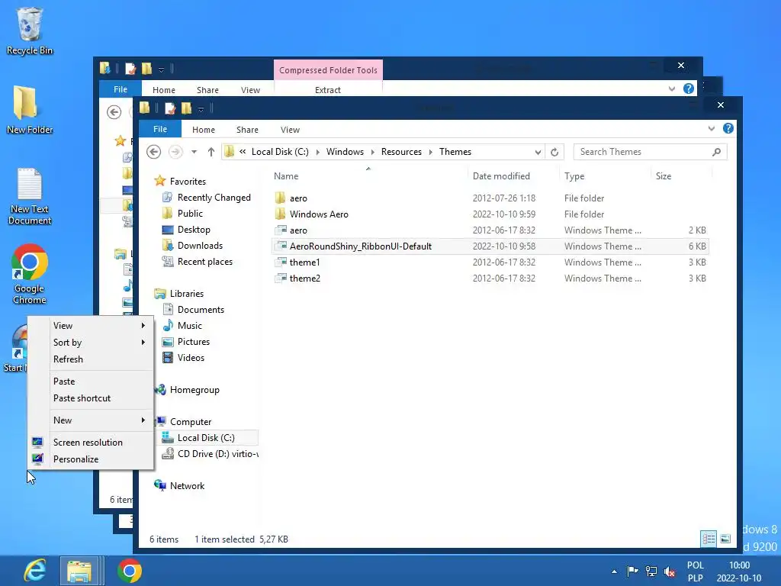
Task: Click Windows in the breadcrumb path
Action: [345, 152]
